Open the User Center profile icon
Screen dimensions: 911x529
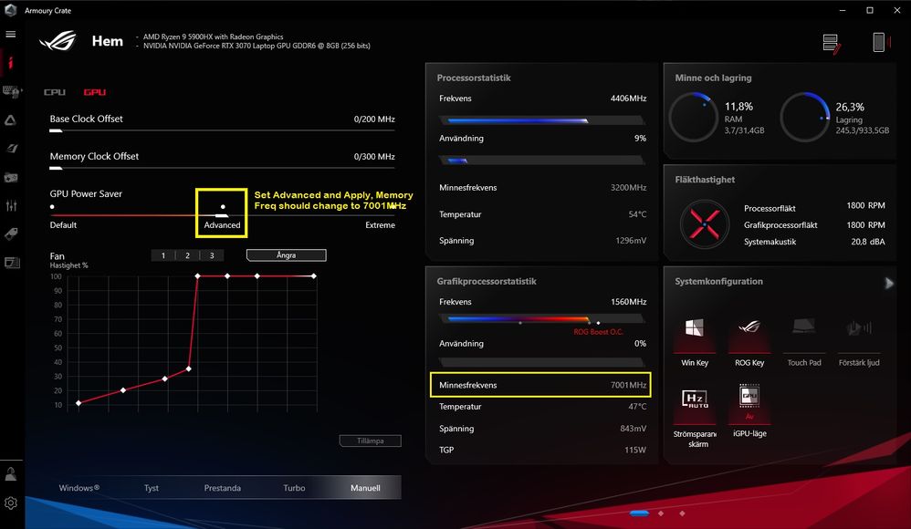[10, 474]
